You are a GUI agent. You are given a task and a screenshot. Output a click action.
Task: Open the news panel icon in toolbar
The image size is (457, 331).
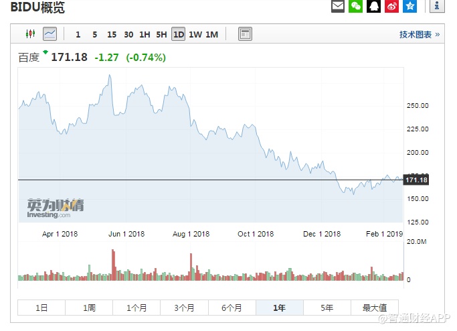(245, 34)
